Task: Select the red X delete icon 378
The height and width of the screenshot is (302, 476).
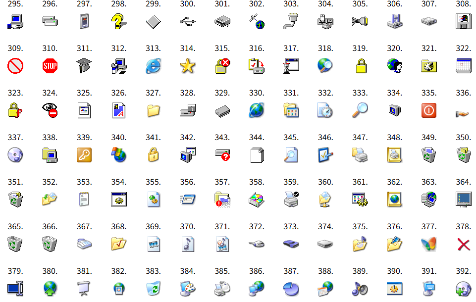Action: pos(464,245)
